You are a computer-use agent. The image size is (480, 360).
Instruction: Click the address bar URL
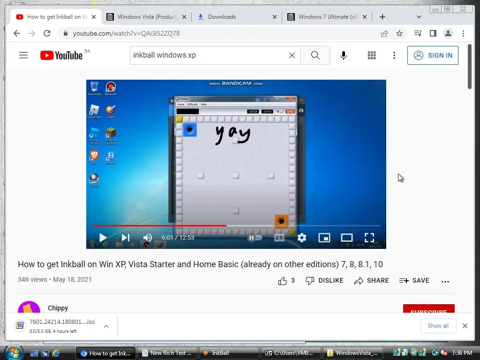pyautogui.click(x=126, y=33)
